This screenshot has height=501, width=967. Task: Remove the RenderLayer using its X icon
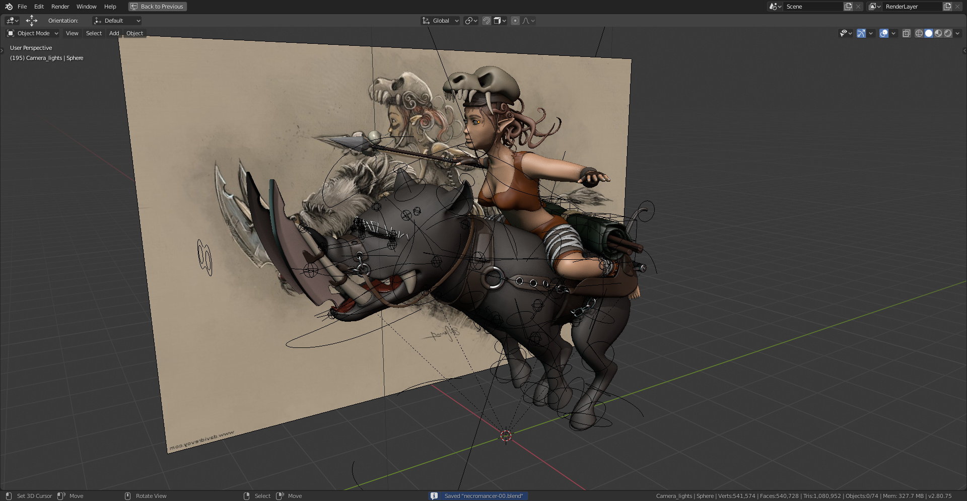click(x=957, y=7)
